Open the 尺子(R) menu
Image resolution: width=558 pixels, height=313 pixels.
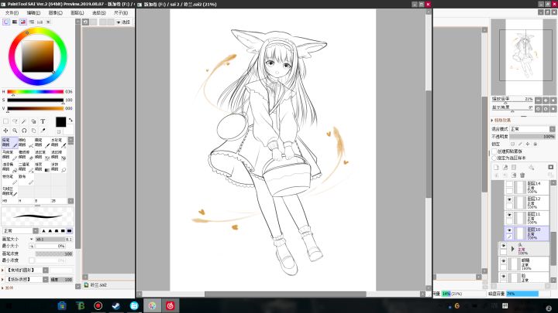121,13
